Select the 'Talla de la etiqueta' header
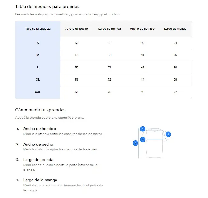The width and height of the screenshot is (208, 198). [38, 29]
